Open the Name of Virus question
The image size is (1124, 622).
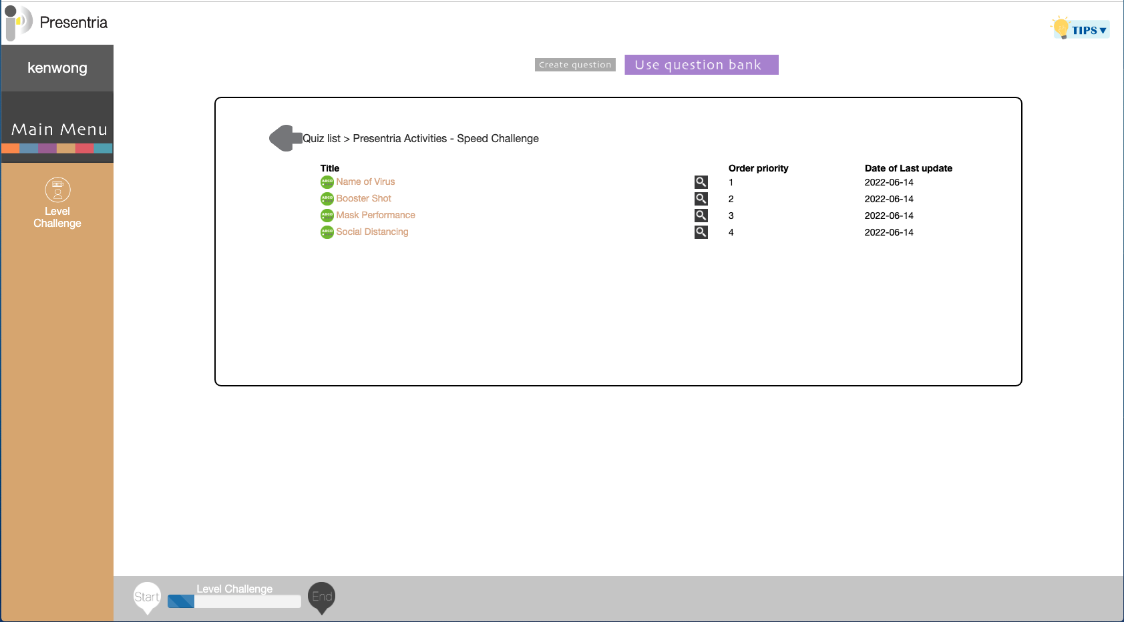pyautogui.click(x=365, y=182)
